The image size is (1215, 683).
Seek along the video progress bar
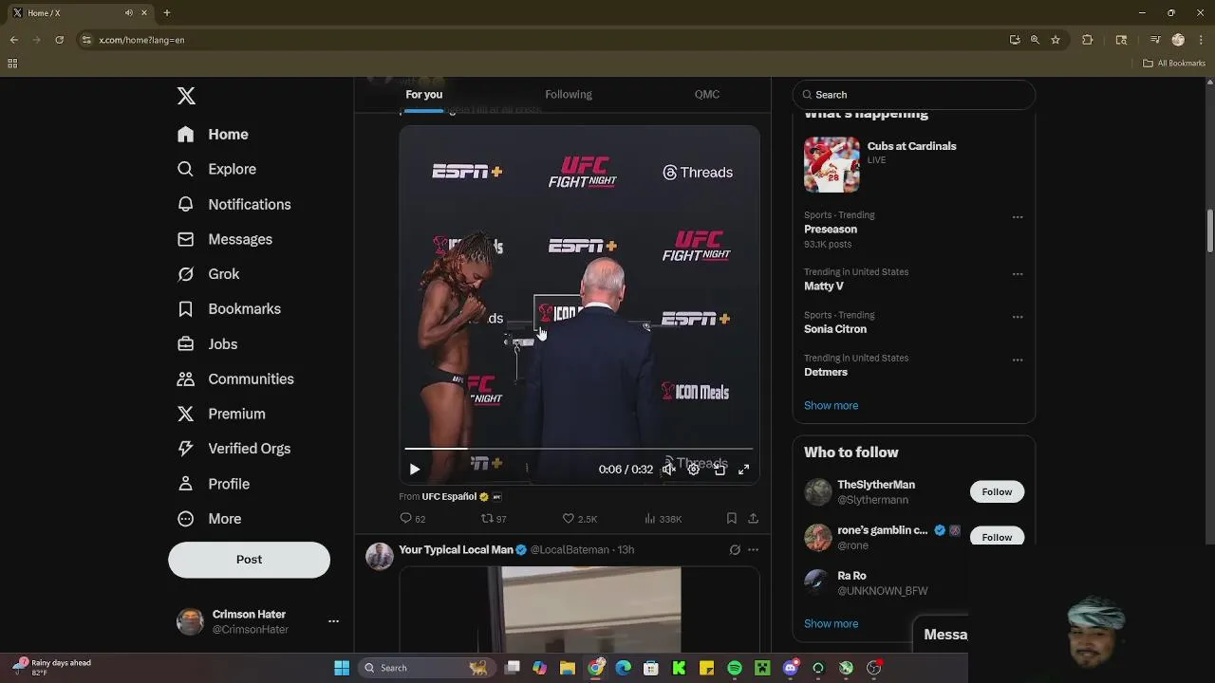click(579, 448)
